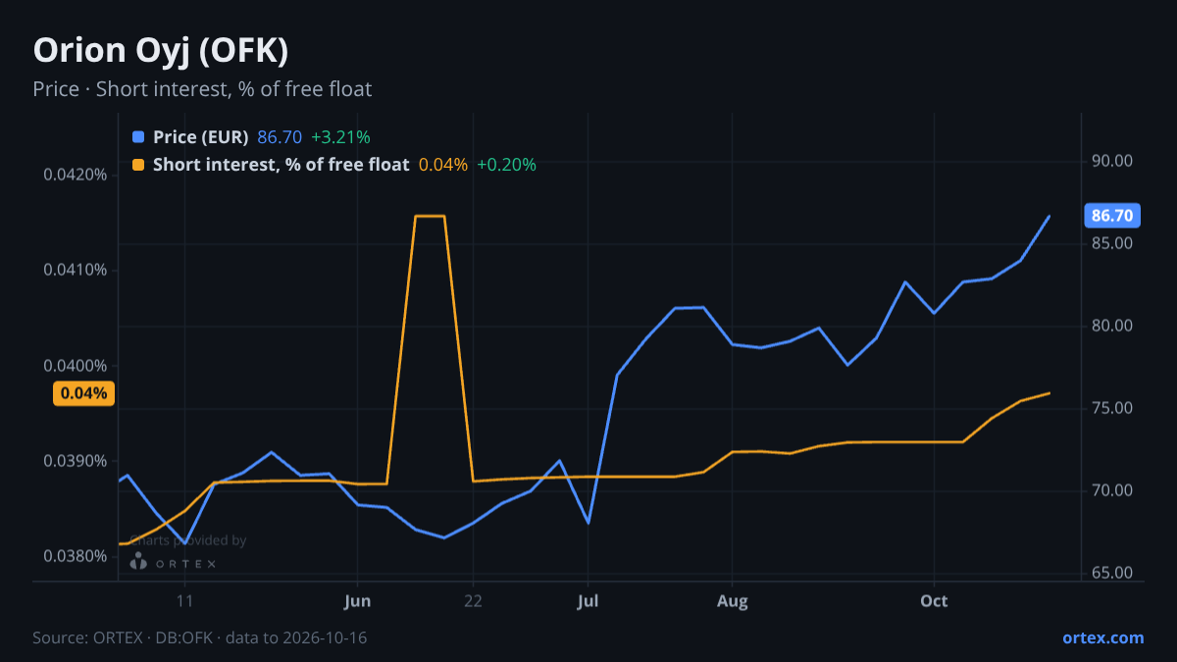Click the blue 86.70 price axis tag
Viewport: 1177px width, 662px height.
pyautogui.click(x=1112, y=216)
